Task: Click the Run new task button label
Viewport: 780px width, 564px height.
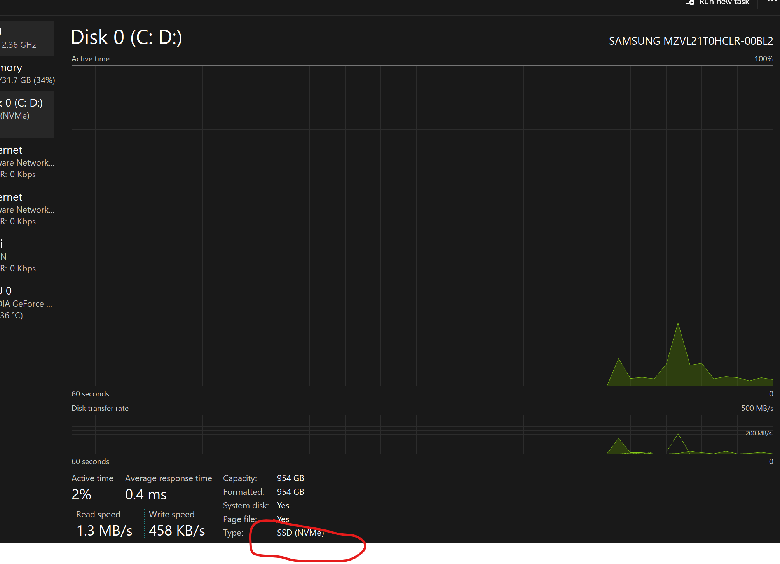Action: [x=724, y=2]
